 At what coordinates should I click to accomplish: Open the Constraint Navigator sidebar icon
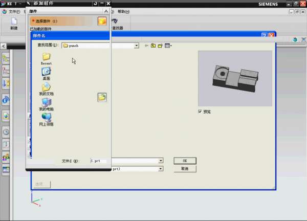6,71
